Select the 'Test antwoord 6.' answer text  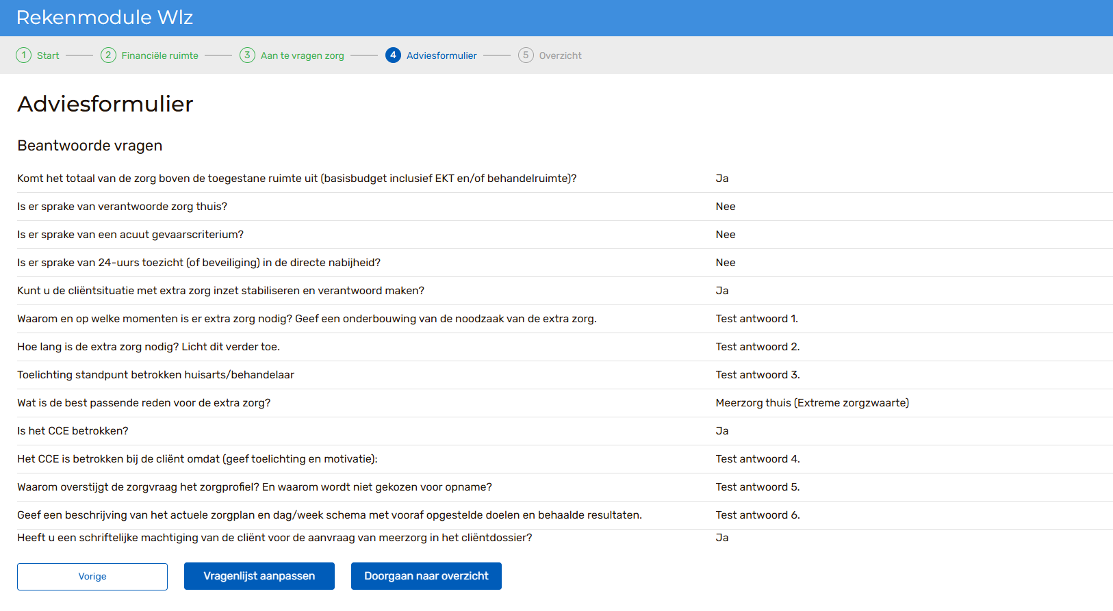757,515
